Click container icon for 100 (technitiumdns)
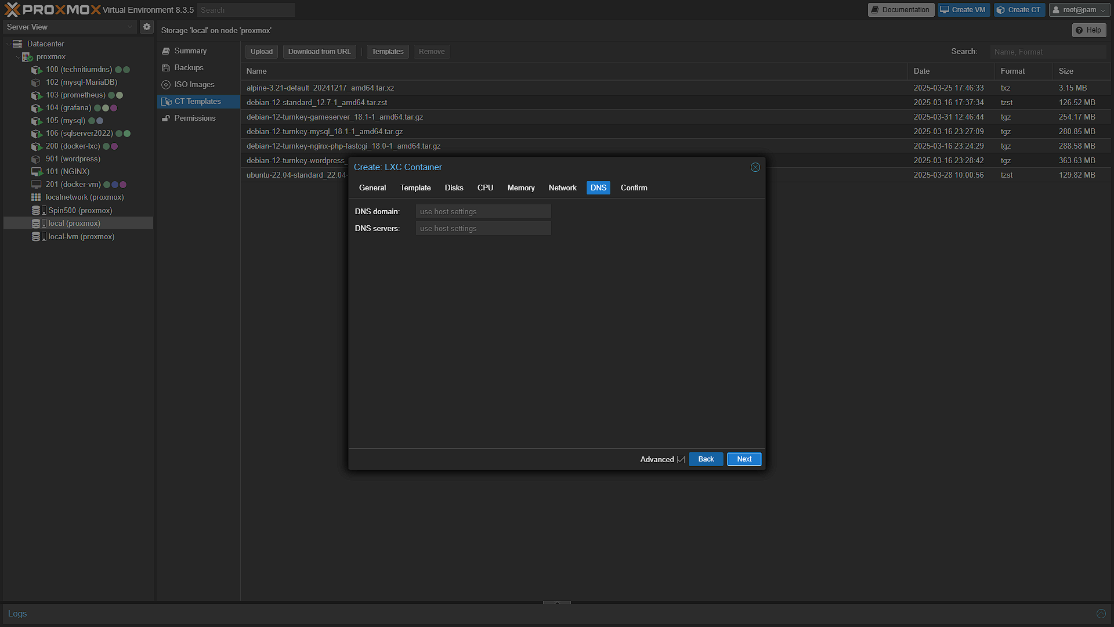Viewport: 1114px width, 627px height. (x=37, y=70)
